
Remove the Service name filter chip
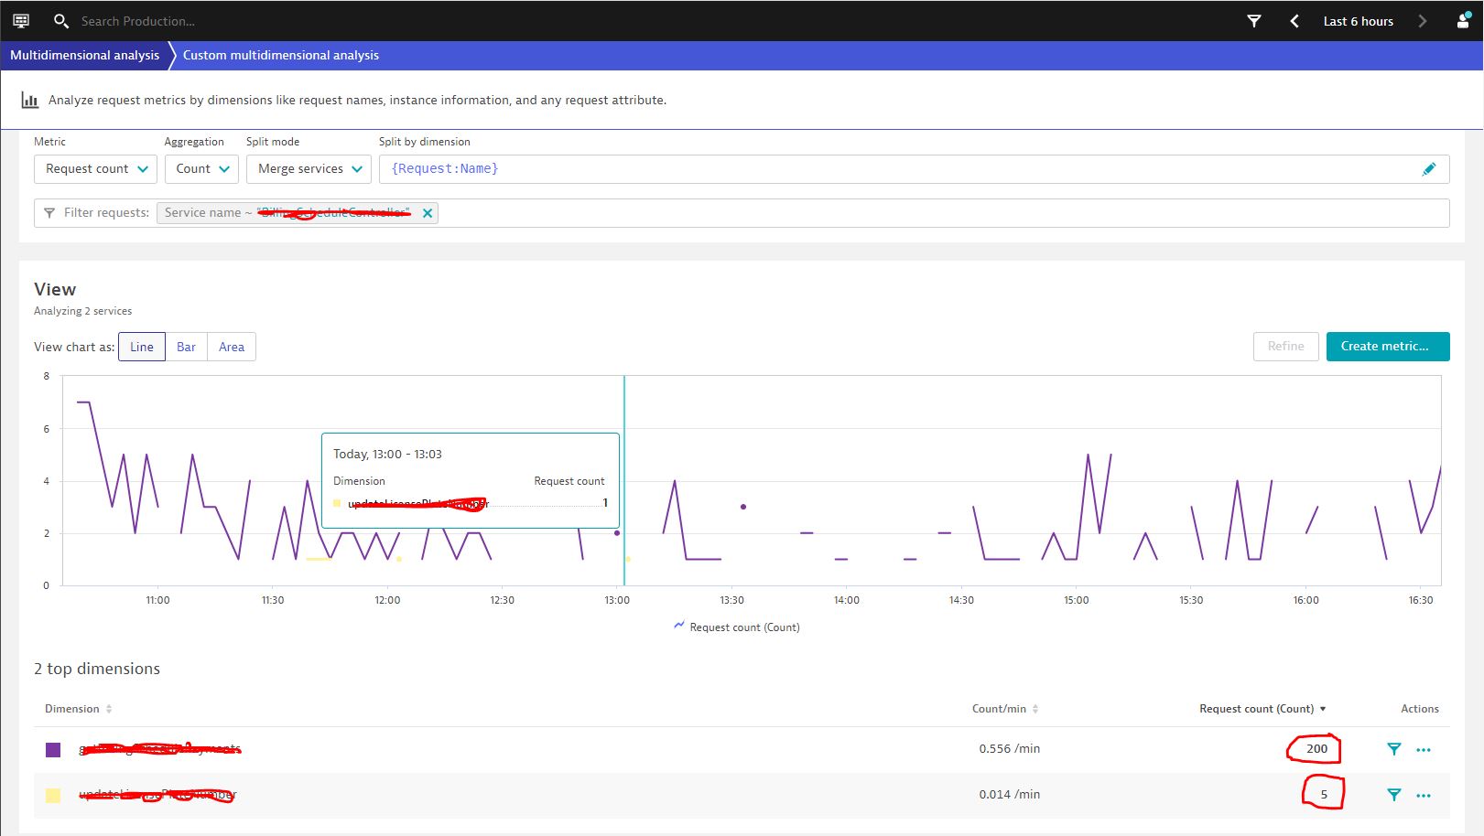click(428, 213)
